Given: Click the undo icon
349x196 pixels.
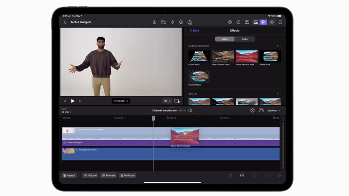Looking at the screenshot, I should [230, 22].
